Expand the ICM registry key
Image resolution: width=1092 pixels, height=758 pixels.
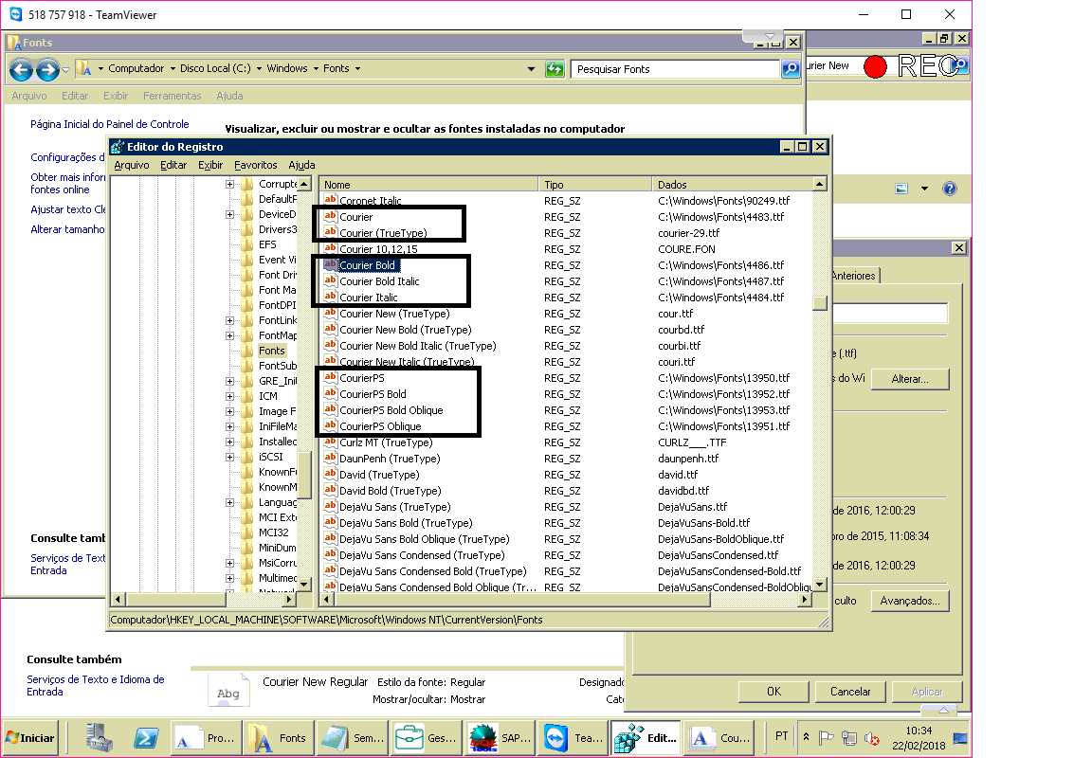229,396
